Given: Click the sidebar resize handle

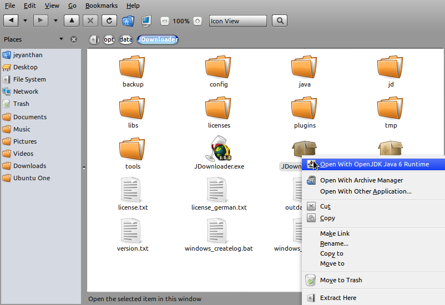Looking at the screenshot, I should 84,167.
